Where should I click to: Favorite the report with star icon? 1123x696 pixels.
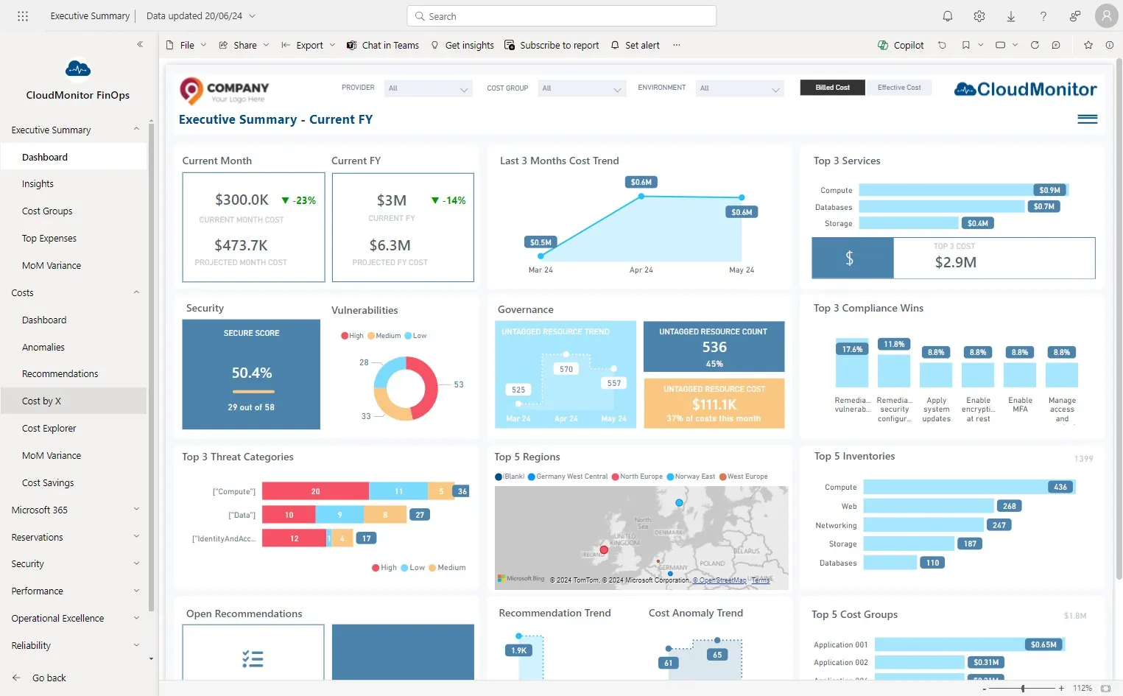click(x=1088, y=45)
